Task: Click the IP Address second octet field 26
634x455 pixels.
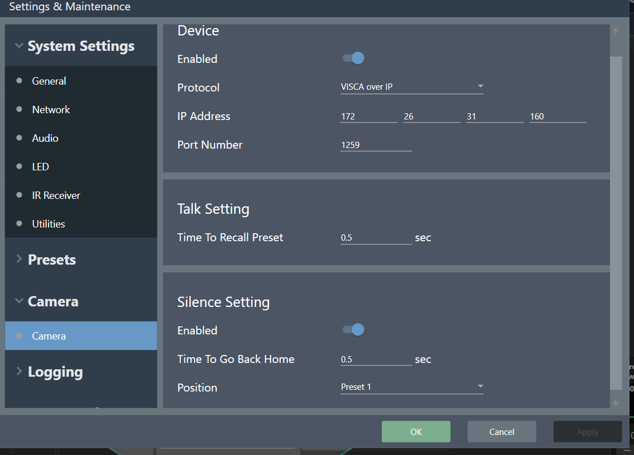Action: 432,117
